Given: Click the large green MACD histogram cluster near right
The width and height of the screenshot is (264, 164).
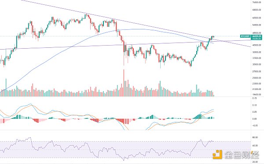Looking at the screenshot, I should click(x=198, y=117).
